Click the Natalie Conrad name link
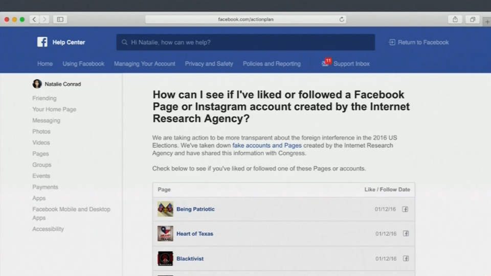 pos(62,84)
